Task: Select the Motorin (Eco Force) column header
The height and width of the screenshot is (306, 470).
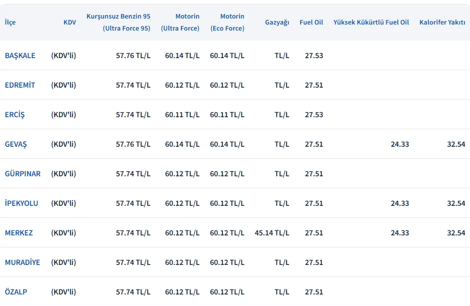Action: click(x=227, y=23)
